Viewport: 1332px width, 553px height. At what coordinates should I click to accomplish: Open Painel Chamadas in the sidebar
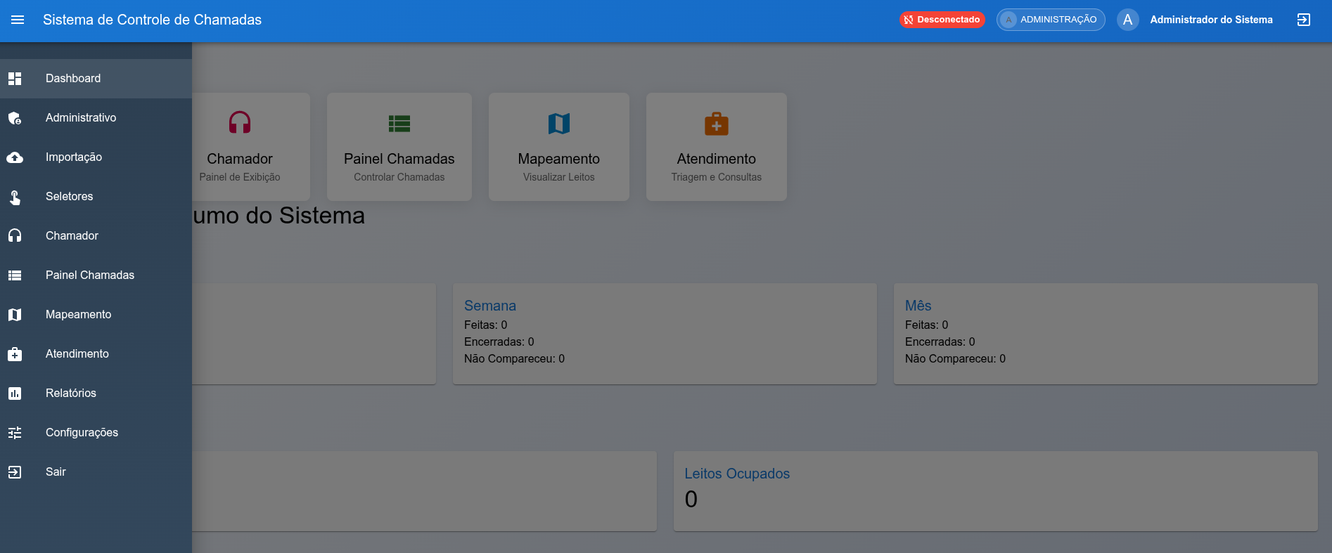(x=90, y=275)
